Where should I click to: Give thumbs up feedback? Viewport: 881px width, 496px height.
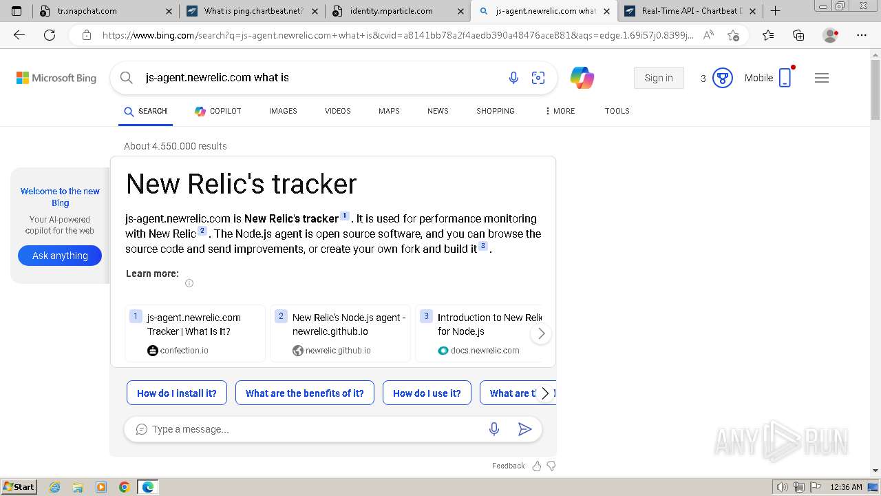[x=537, y=466]
